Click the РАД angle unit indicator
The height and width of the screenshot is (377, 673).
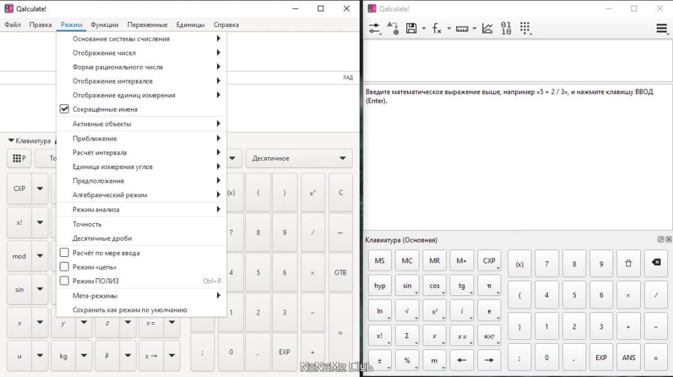point(348,78)
